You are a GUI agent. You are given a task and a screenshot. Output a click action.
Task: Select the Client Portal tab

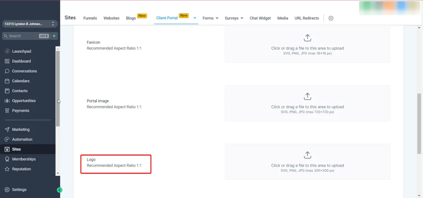167,18
